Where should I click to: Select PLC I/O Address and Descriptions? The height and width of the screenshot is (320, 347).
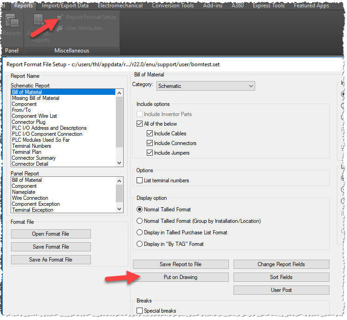63,128
